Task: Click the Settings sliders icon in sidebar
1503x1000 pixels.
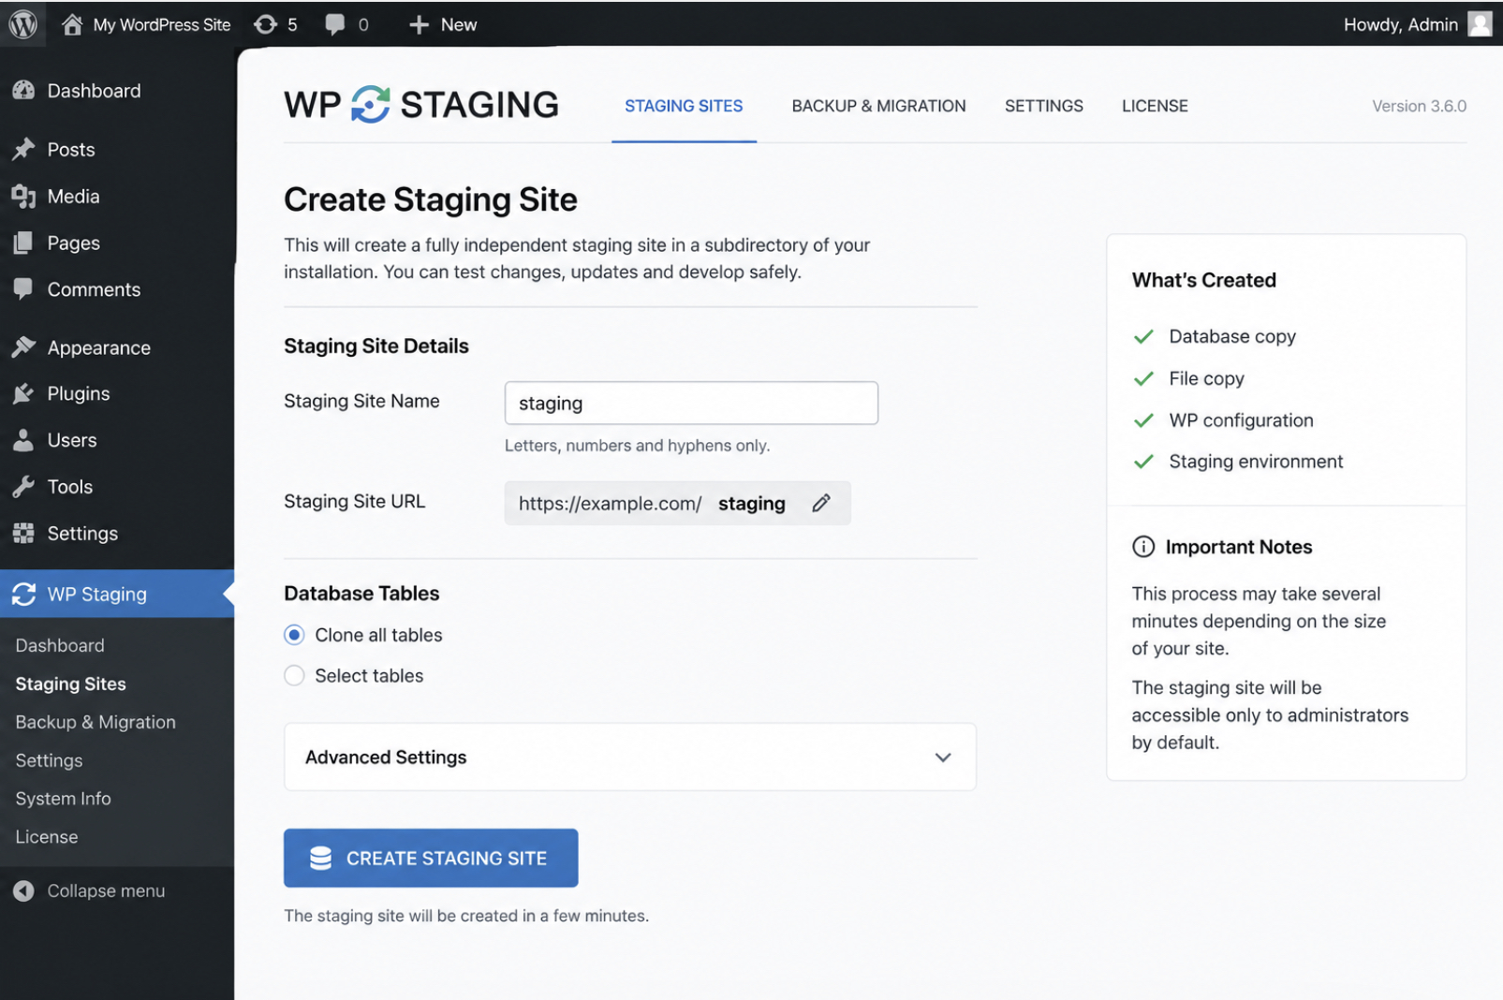Action: pos(23,534)
